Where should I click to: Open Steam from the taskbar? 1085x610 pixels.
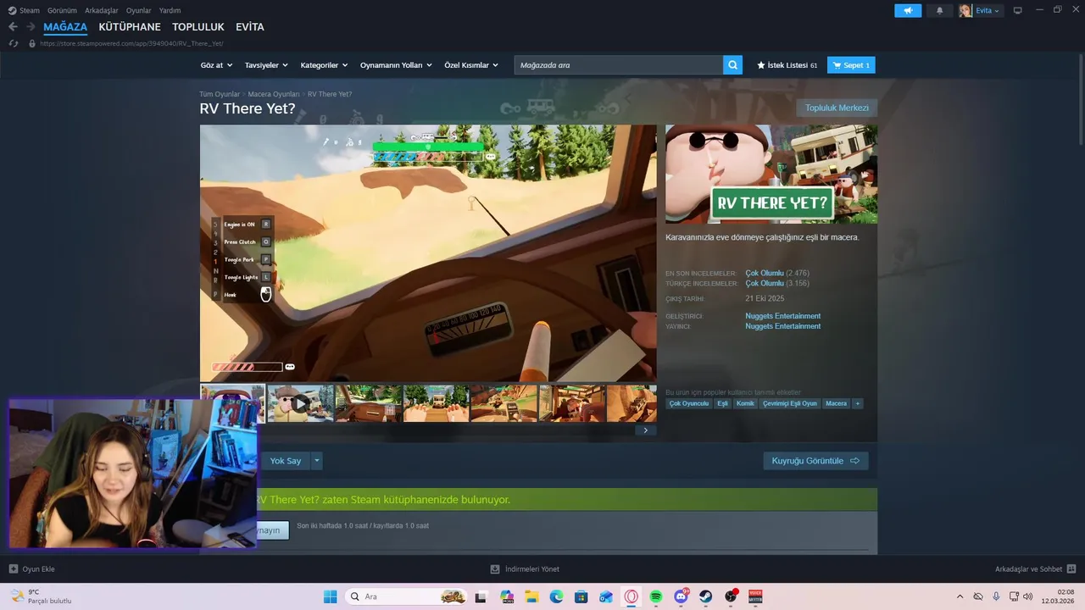pyautogui.click(x=705, y=596)
